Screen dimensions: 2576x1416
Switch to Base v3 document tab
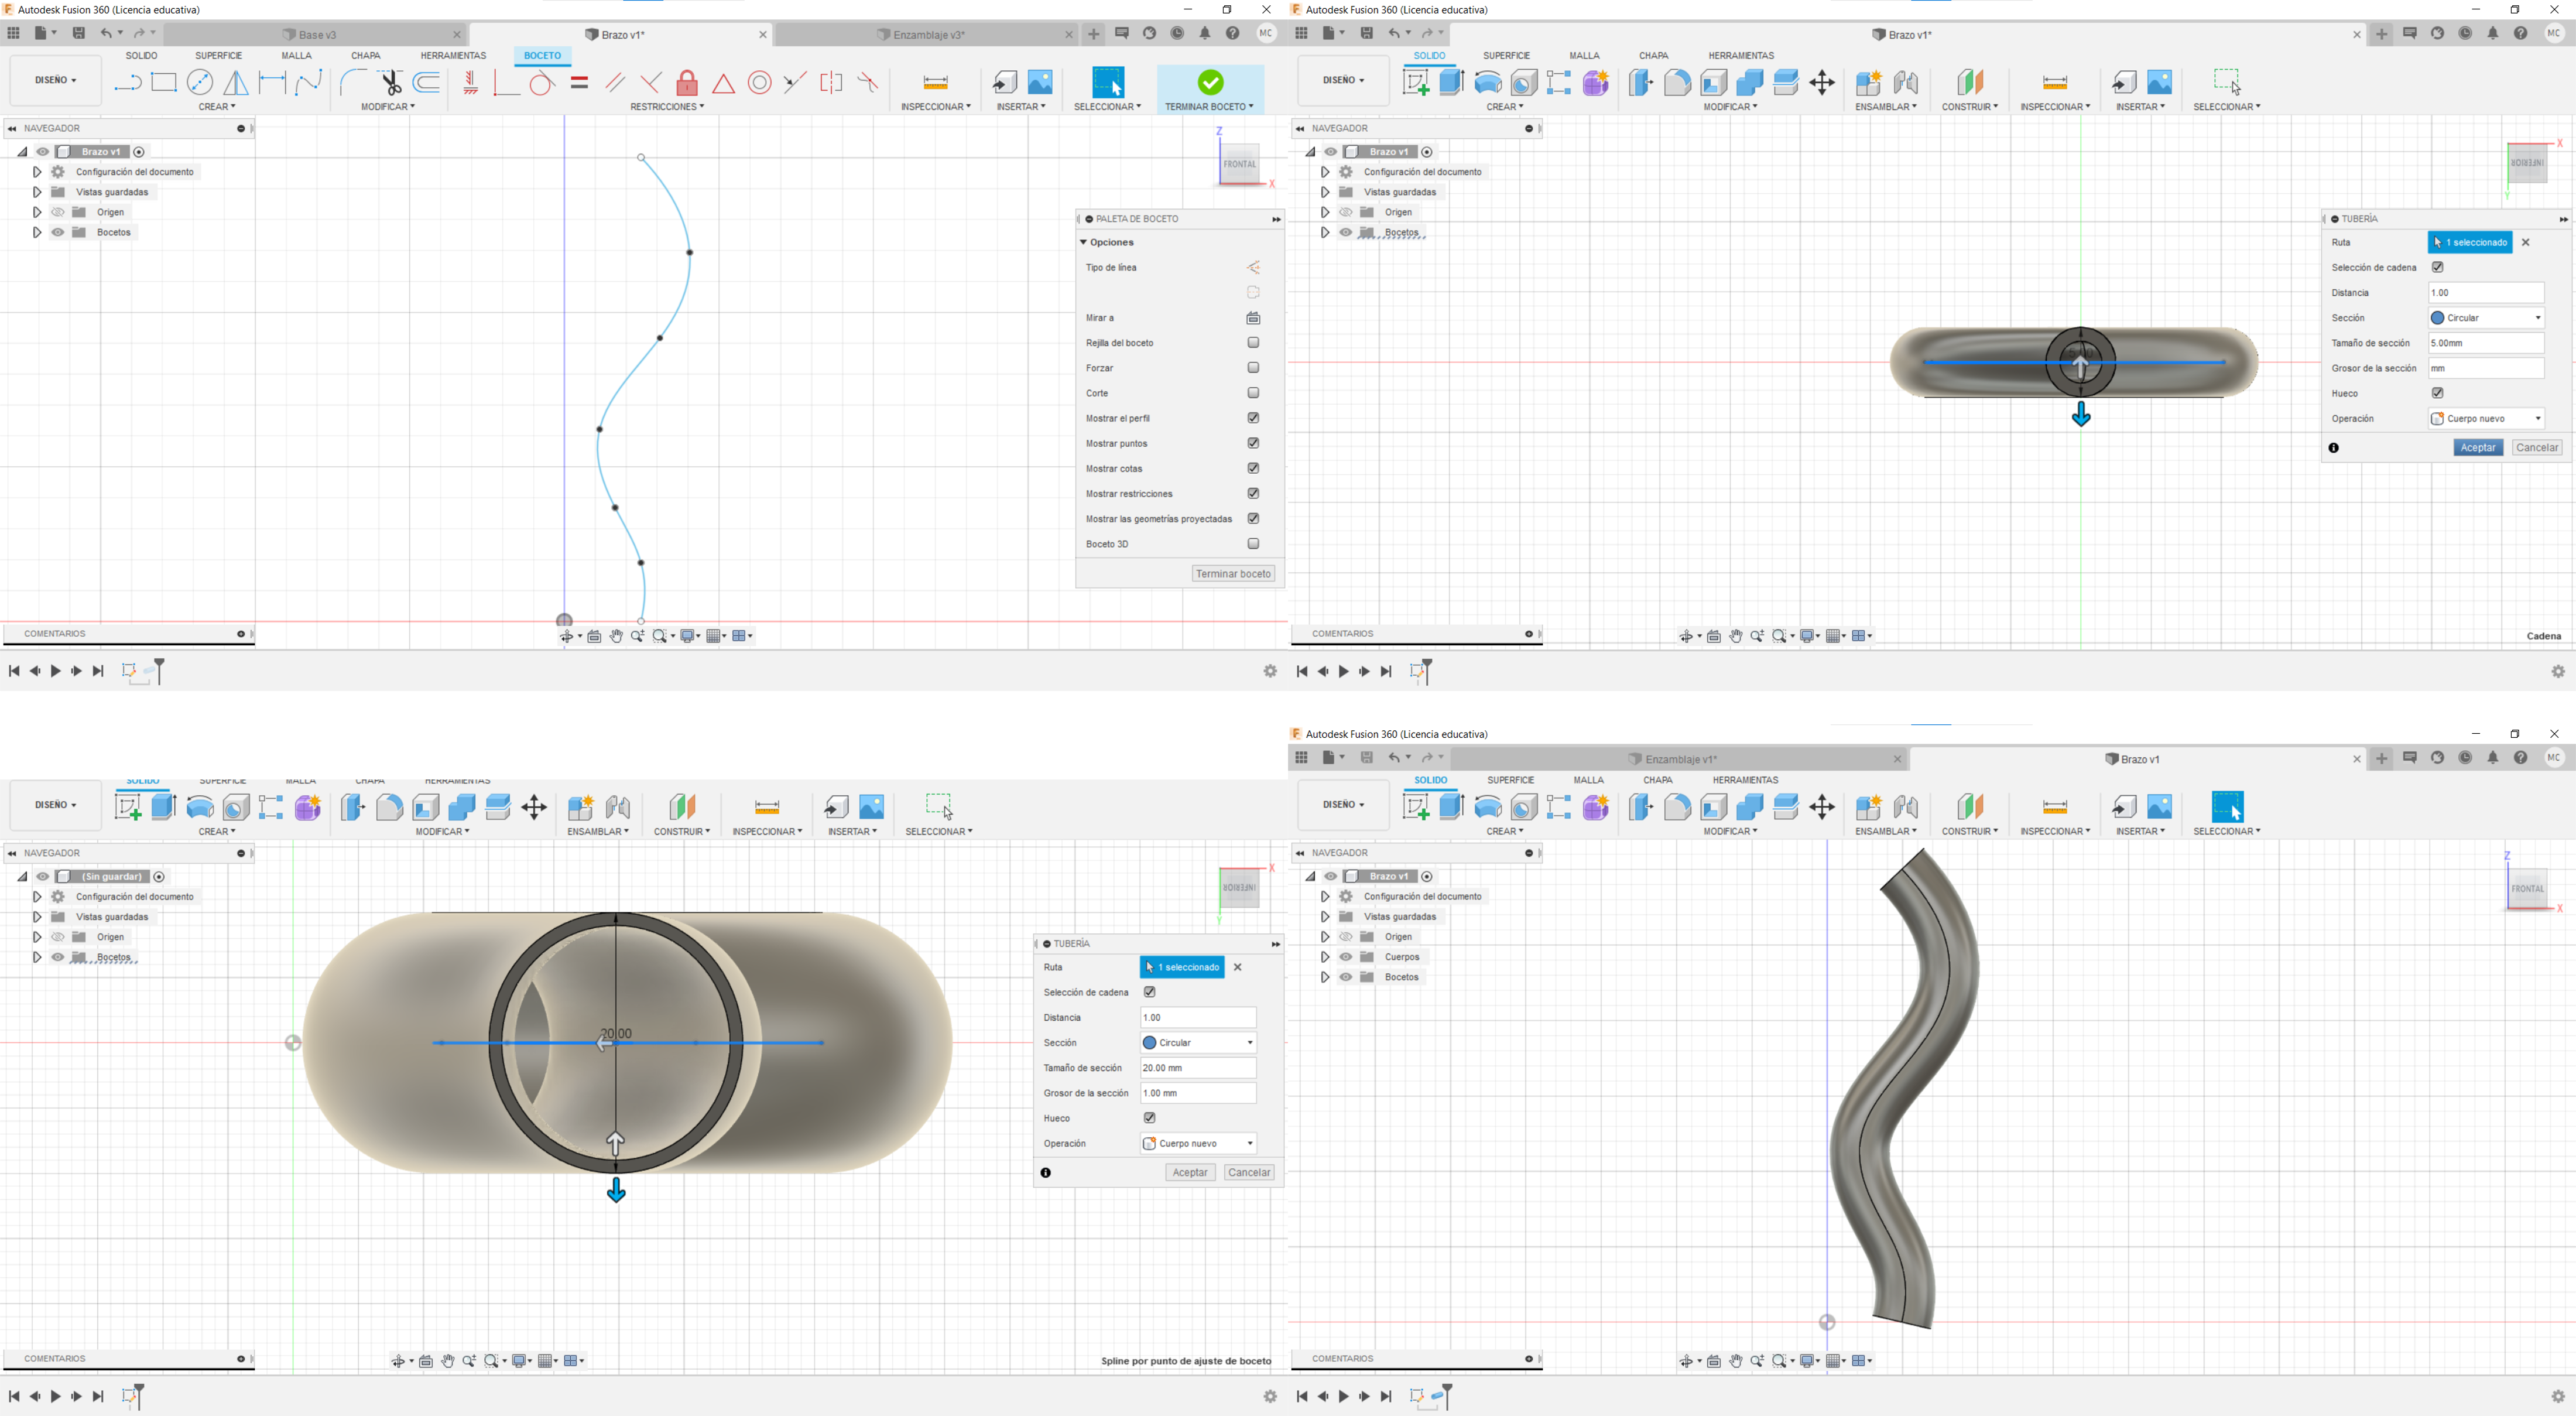coord(316,35)
